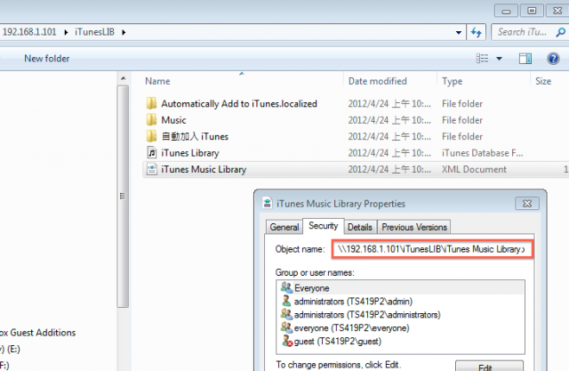Toggle the preview pane icon
The height and width of the screenshot is (371, 569).
(x=525, y=59)
